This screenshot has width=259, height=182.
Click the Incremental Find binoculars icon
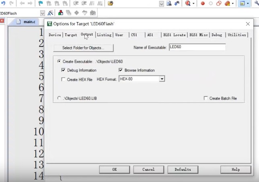point(177,3)
